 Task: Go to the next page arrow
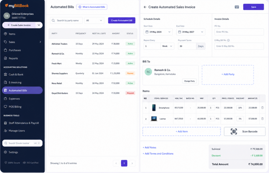[132, 163]
